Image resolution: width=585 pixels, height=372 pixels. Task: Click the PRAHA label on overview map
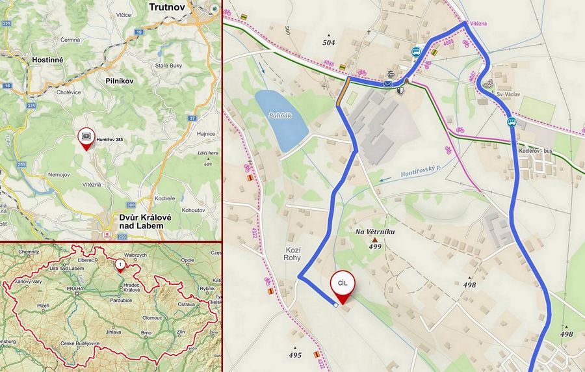point(75,288)
